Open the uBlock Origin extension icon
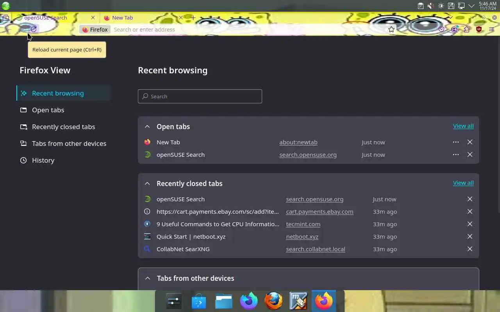 click(479, 29)
